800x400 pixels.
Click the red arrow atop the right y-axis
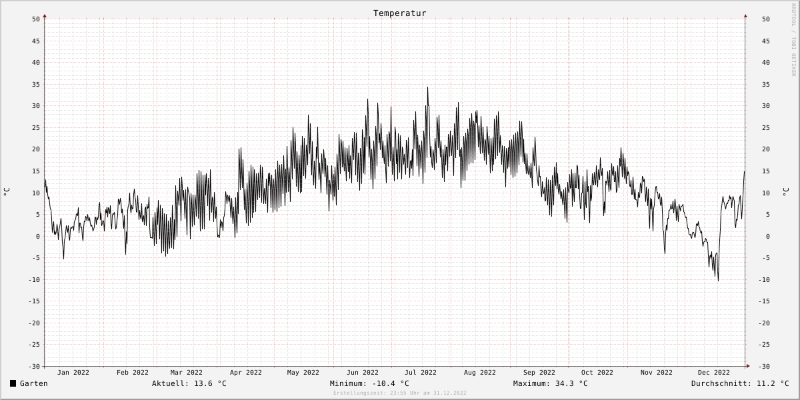745,15
